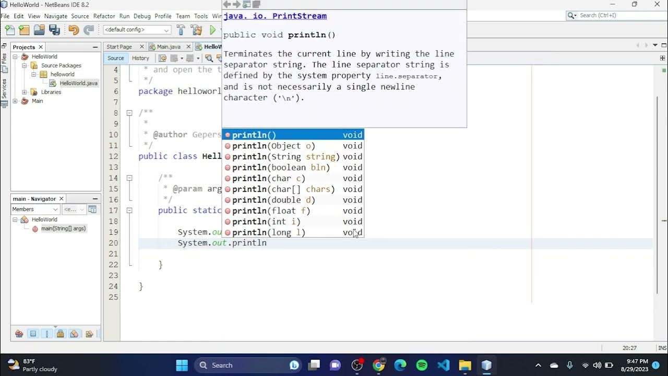Viewport: 668px width, 376px height.
Task: Toggle Show Static Members filter in Navigator
Action: click(47, 334)
